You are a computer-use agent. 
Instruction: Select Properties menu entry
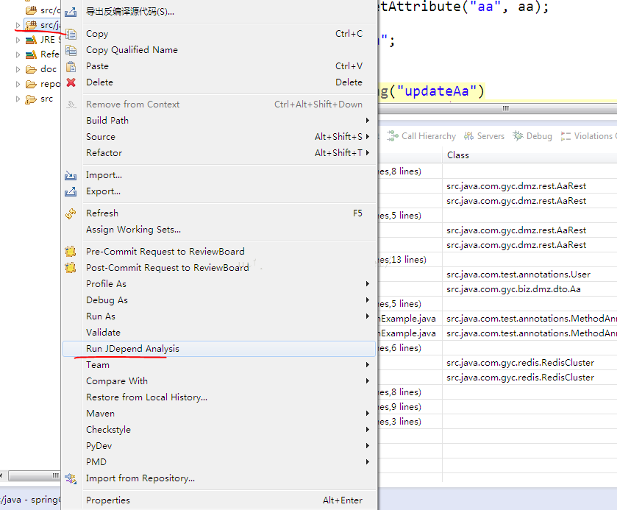pos(219,500)
